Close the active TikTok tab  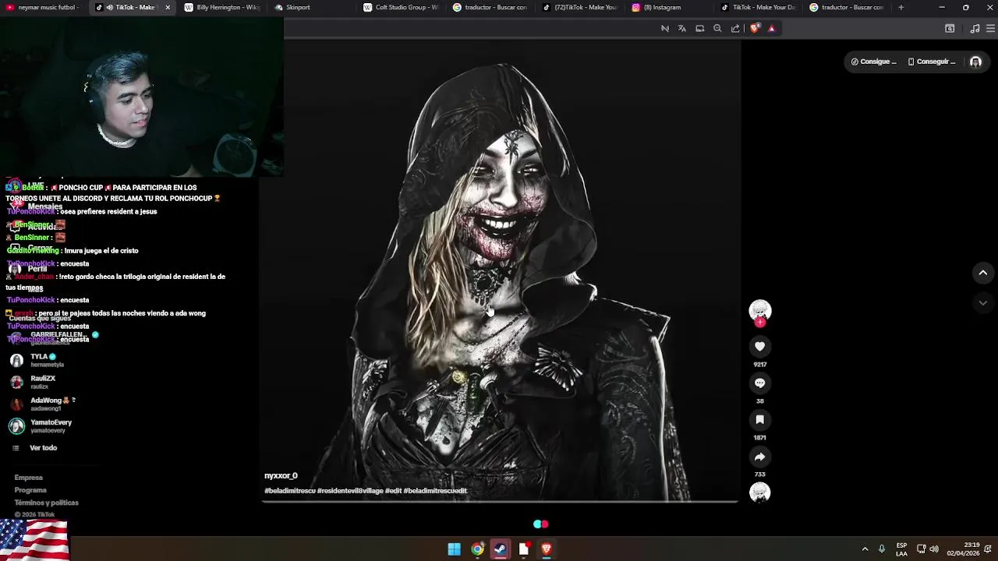[x=168, y=7]
